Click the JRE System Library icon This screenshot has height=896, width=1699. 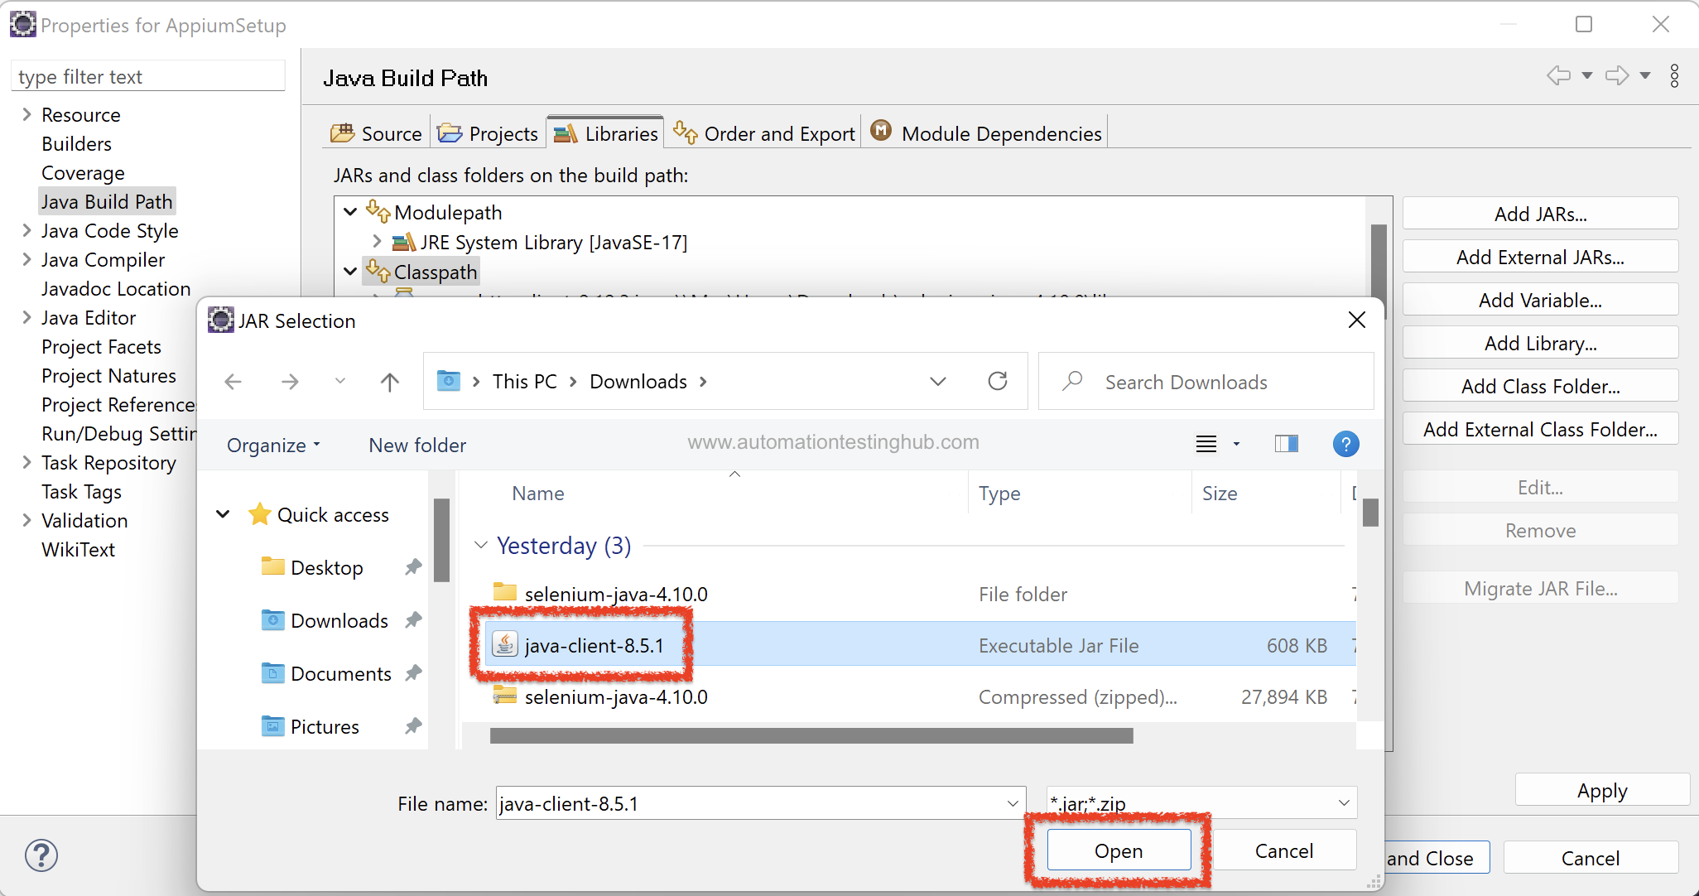tap(403, 243)
